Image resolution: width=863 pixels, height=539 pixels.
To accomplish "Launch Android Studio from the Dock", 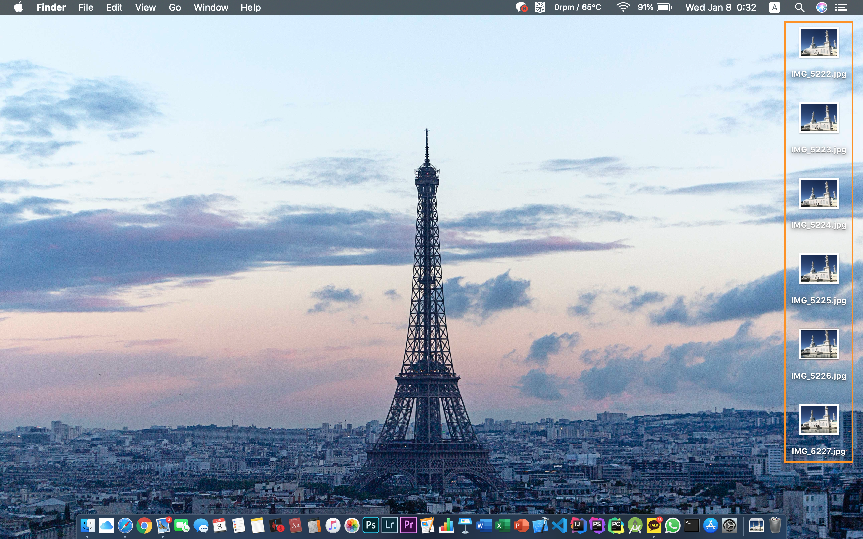I will tap(635, 526).
